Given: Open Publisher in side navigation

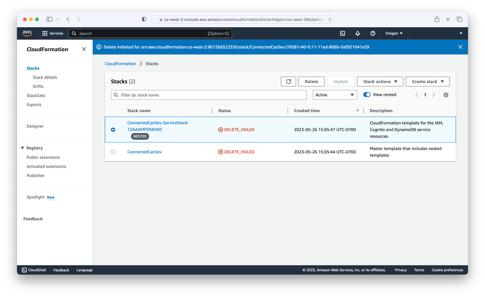Looking at the screenshot, I should (x=35, y=175).
